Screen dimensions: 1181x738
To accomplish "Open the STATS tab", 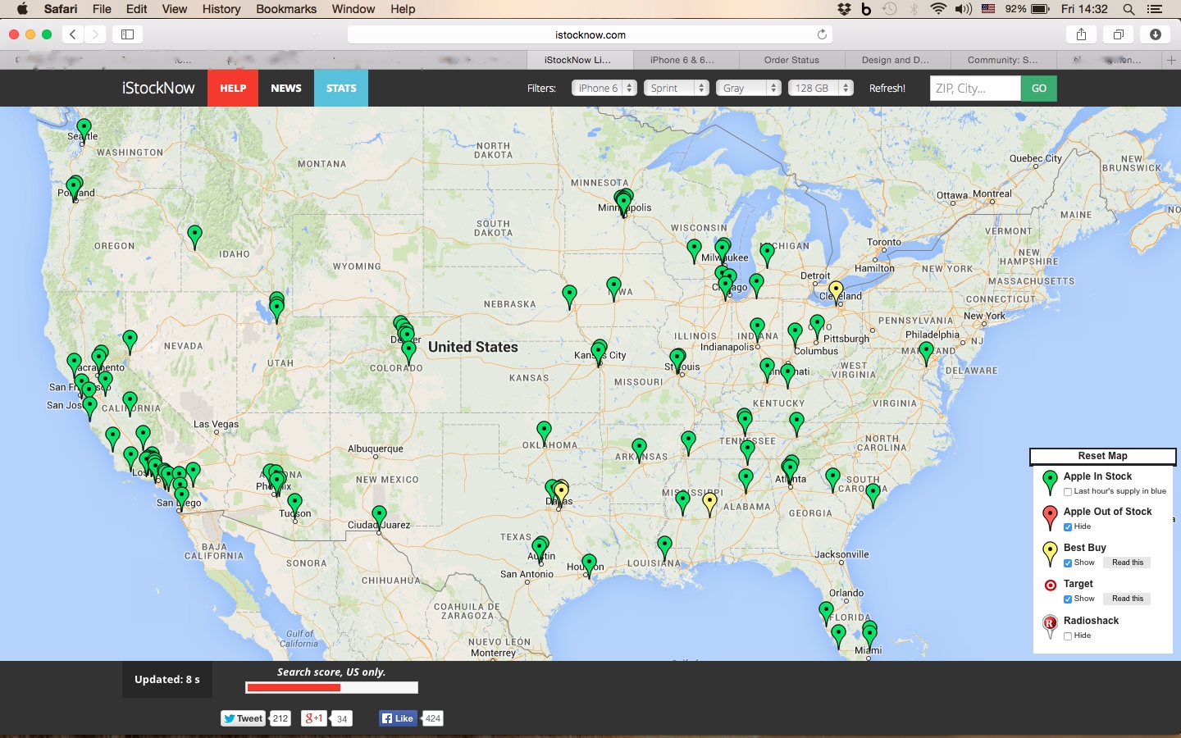I will (341, 88).
